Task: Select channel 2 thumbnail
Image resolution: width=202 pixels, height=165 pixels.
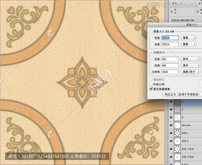Action: [x=177, y=109]
